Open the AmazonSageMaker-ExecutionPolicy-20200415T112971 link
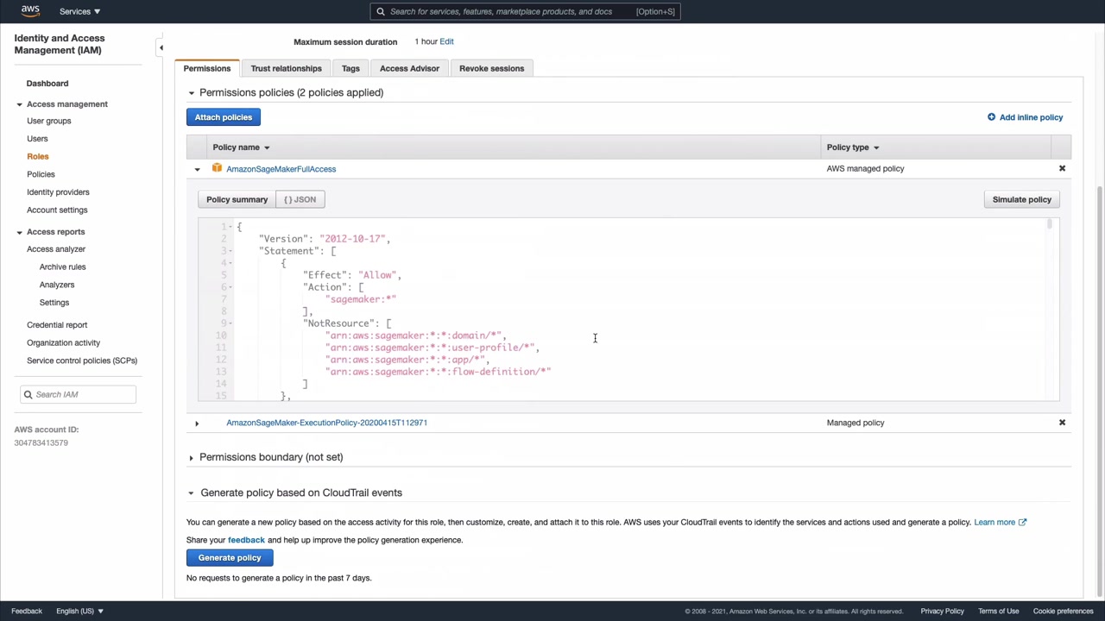Viewport: 1105px width, 621px height. pyautogui.click(x=326, y=423)
